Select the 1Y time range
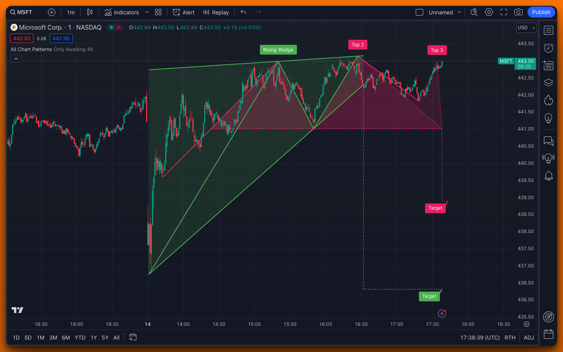 point(94,338)
